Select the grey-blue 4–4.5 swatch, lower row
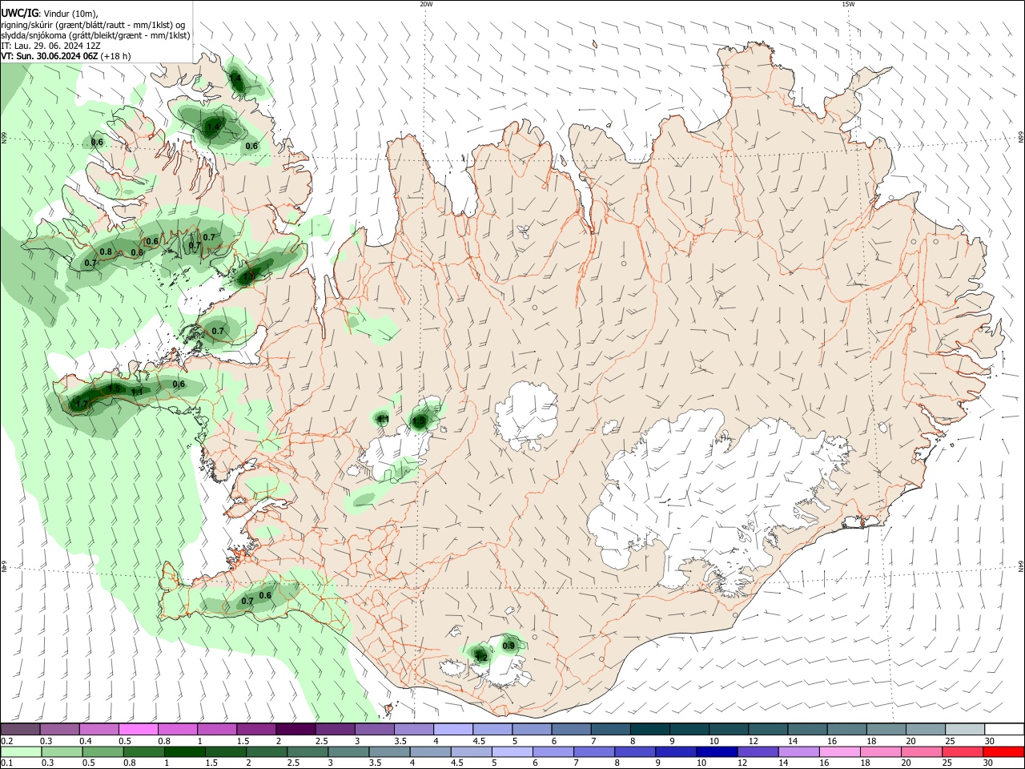The width and height of the screenshot is (1025, 769). pos(430,751)
